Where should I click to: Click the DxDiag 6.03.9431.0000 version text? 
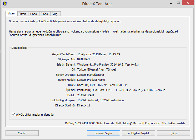point(80,123)
